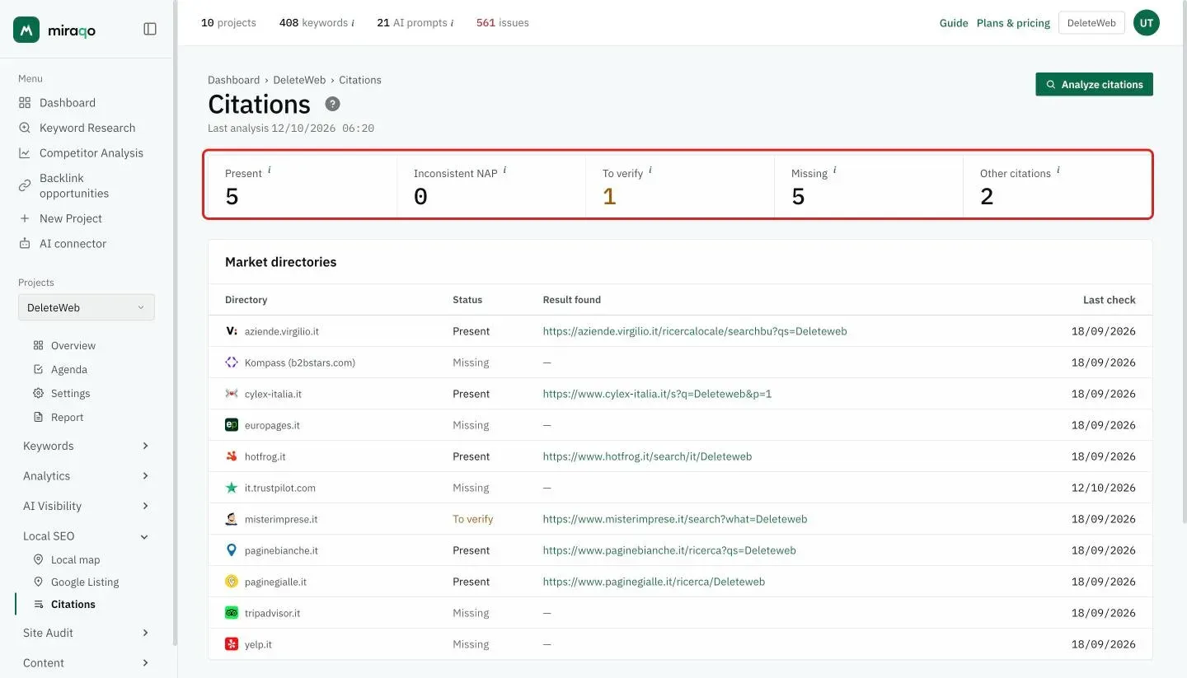The height and width of the screenshot is (678, 1187).
Task: Open Plans & pricing link
Action: point(1013,23)
